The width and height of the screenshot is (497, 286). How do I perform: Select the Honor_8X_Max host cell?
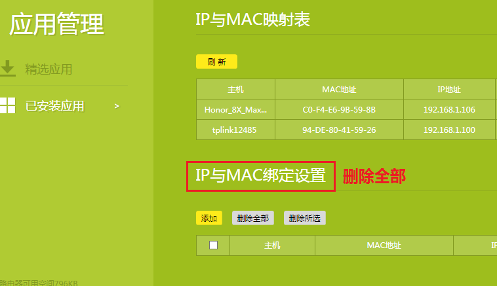coord(235,109)
